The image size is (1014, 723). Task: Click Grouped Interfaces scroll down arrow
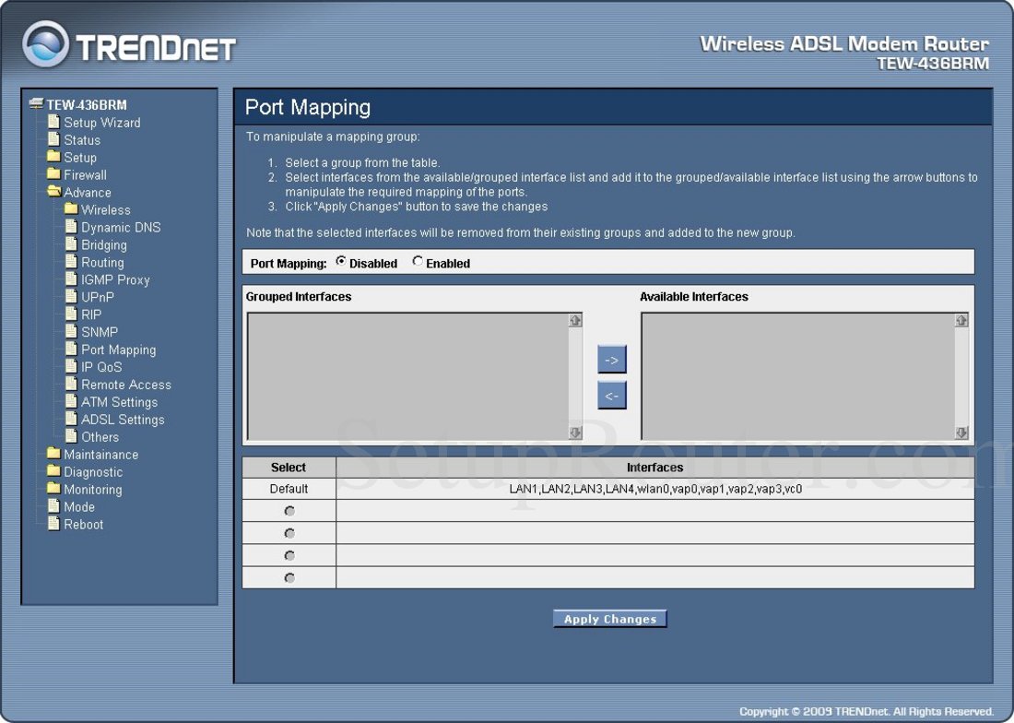pyautogui.click(x=575, y=433)
